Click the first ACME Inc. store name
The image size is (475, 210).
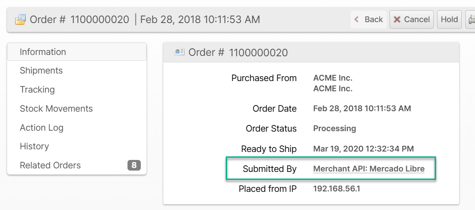[332, 78]
